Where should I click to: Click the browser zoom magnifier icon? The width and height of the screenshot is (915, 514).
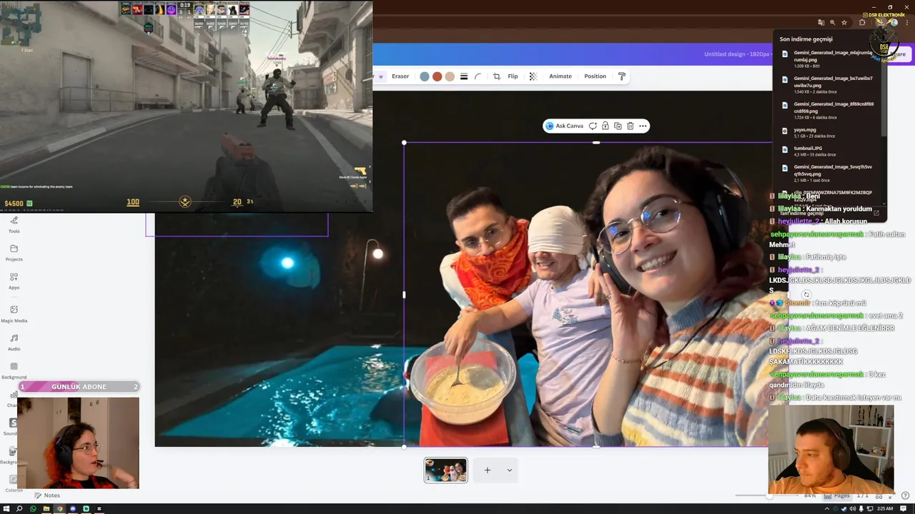pyautogui.click(x=833, y=23)
